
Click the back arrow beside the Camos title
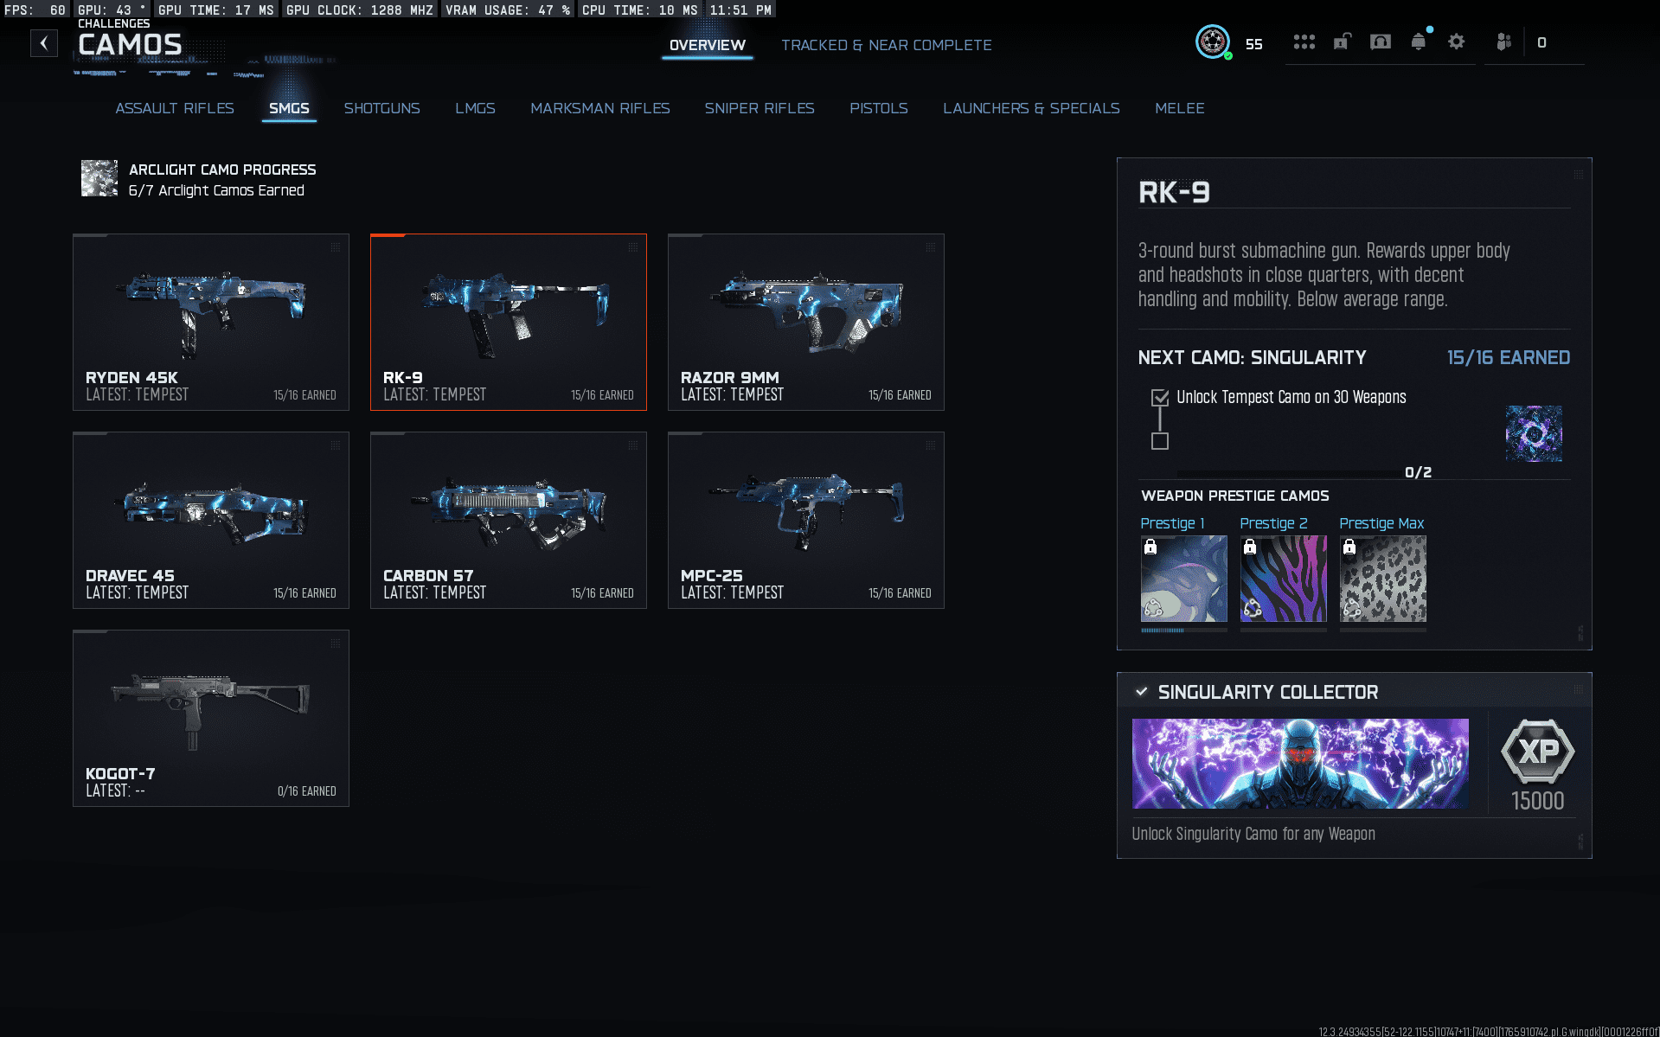tap(44, 43)
